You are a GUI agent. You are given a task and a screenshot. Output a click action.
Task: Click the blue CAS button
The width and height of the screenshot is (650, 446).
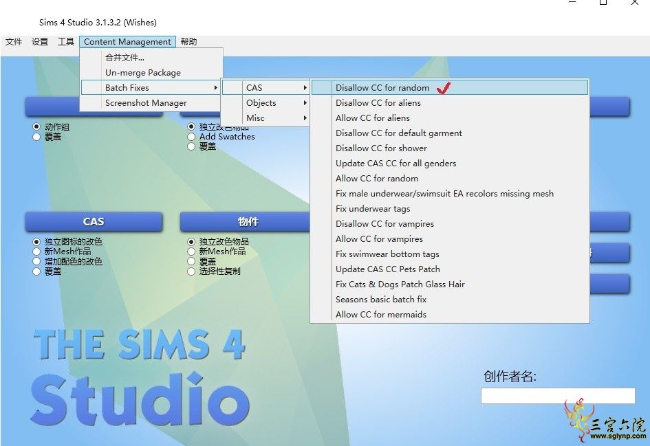[94, 221]
